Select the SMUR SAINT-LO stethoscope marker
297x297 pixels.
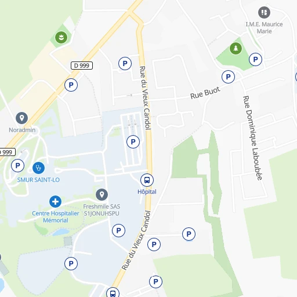point(38,168)
